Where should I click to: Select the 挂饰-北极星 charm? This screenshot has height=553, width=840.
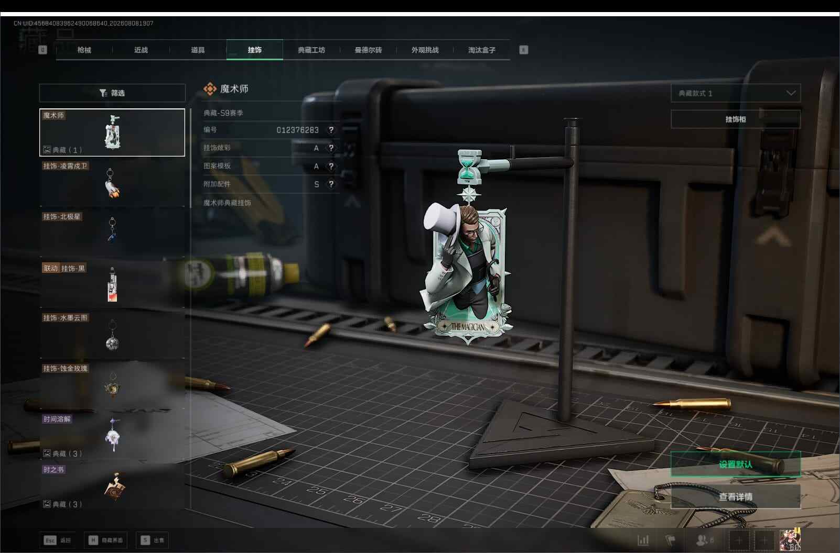112,234
